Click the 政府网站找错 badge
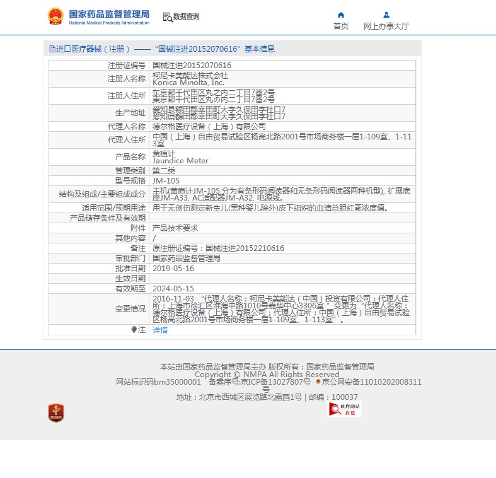 [x=344, y=409]
